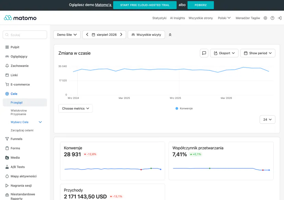
Task: Open Wszystkie strony in the top menu
Action: pos(201,18)
